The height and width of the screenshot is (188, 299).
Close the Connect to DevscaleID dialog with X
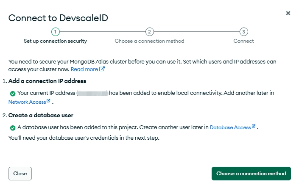288,13
